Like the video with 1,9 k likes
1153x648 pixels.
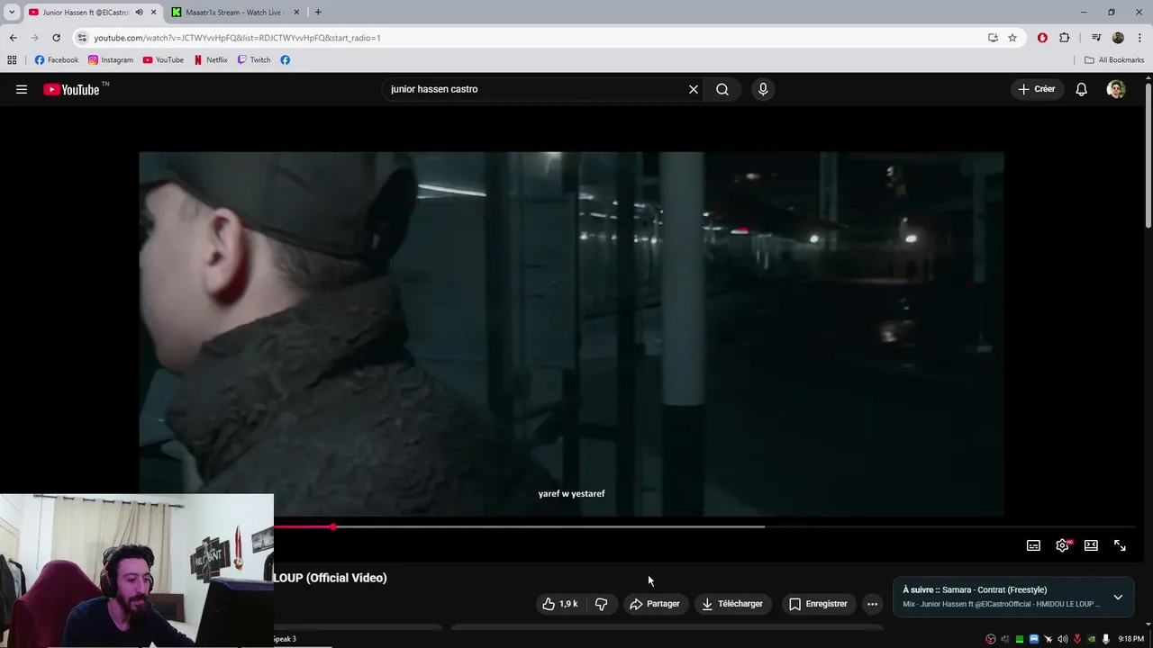(560, 604)
